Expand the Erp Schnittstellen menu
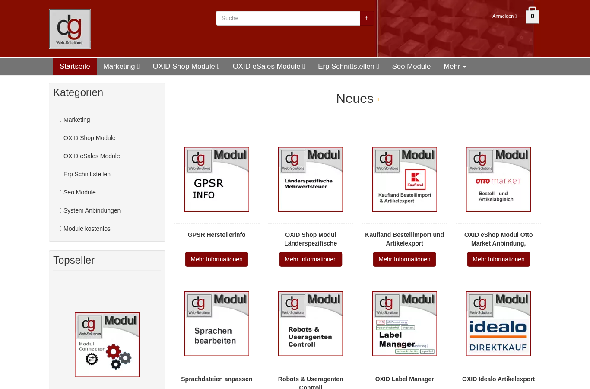The height and width of the screenshot is (389, 590). click(349, 67)
